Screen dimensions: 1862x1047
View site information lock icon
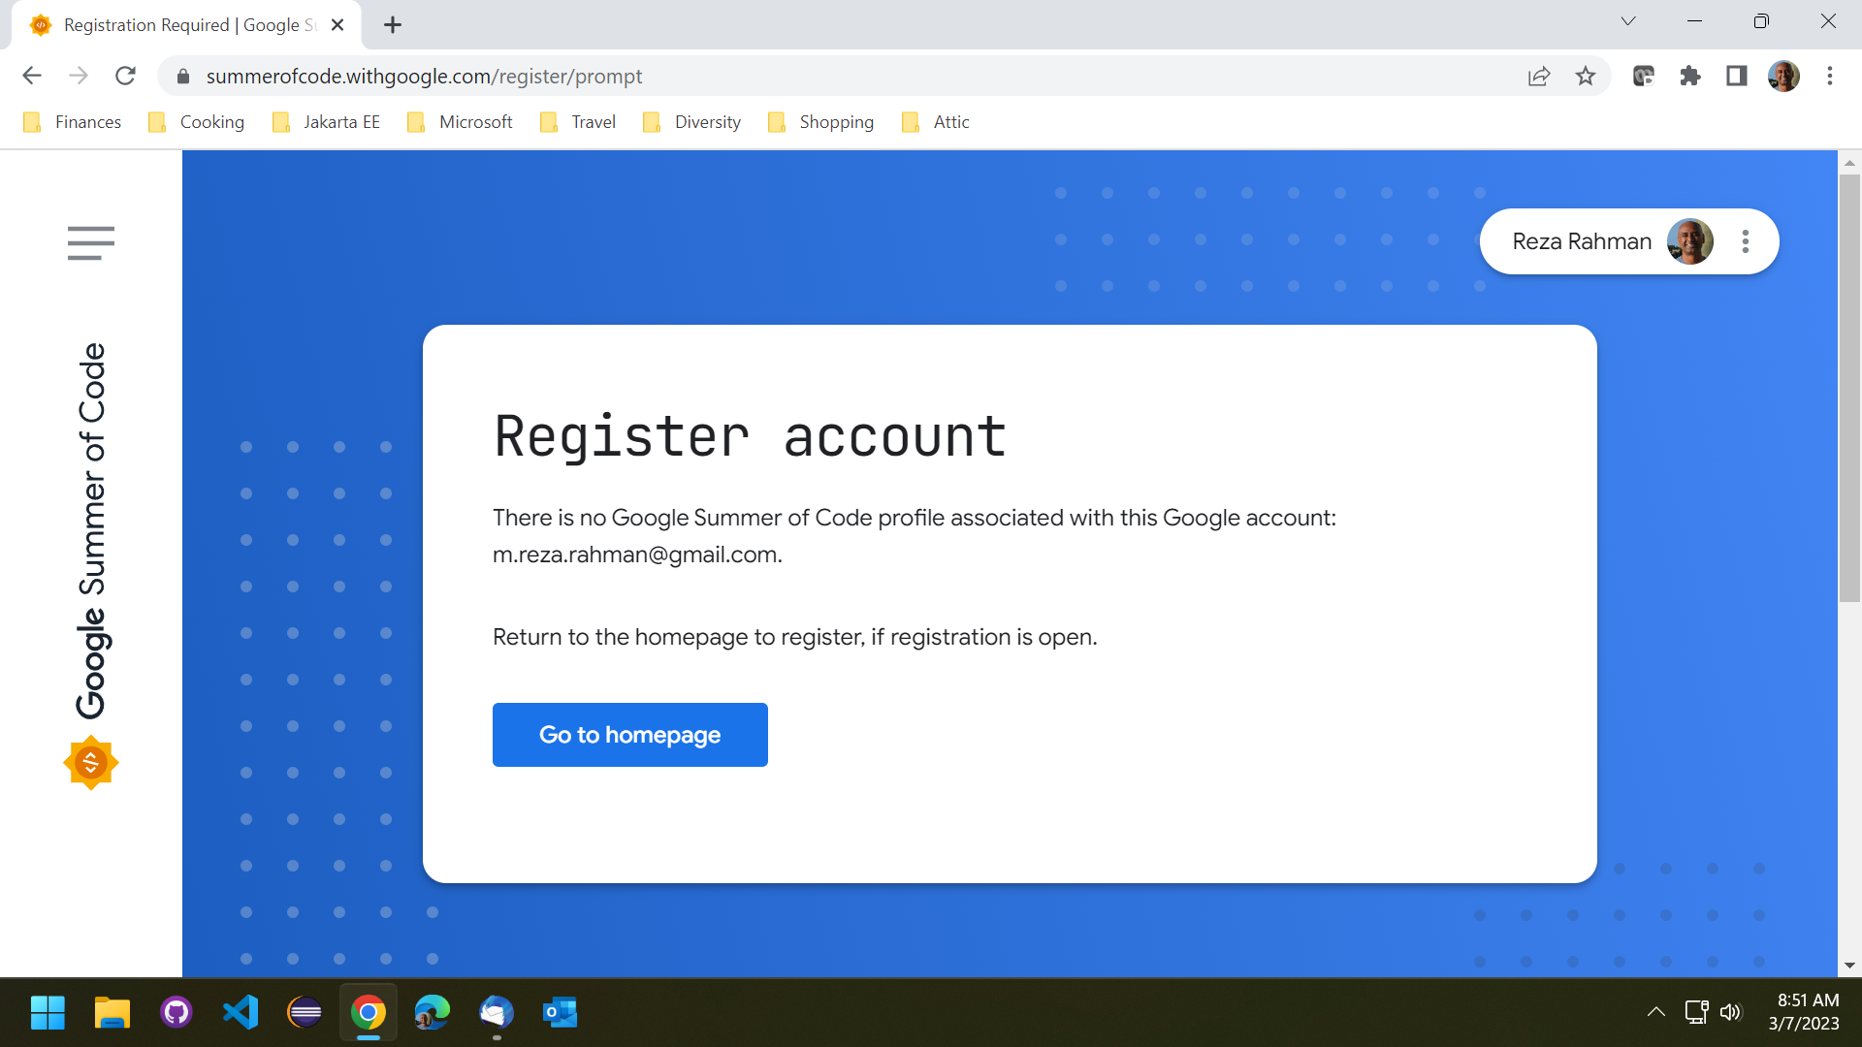pos(183,76)
